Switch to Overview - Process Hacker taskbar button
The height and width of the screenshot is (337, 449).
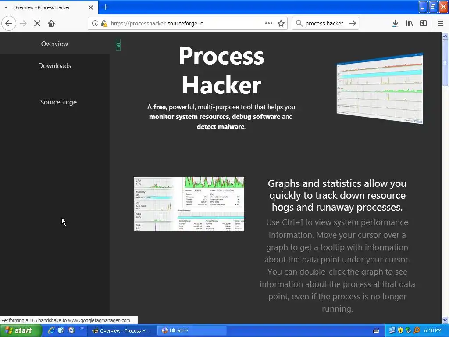pyautogui.click(x=121, y=331)
